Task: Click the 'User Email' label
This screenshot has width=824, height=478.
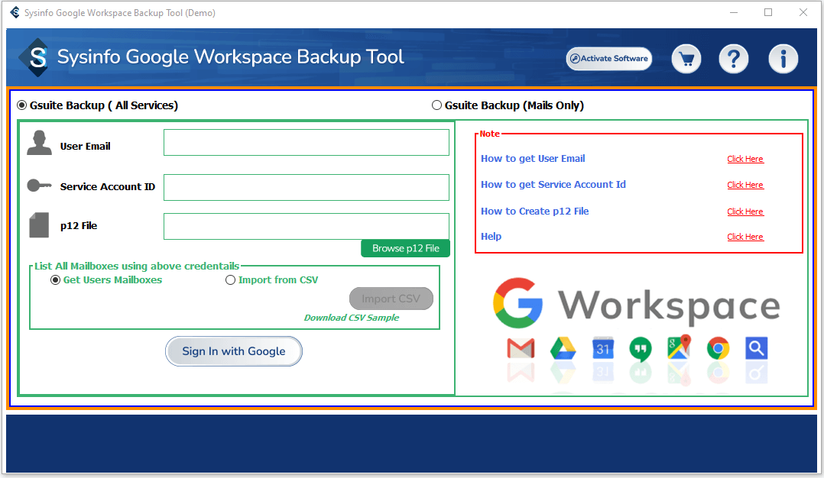Action: click(85, 147)
